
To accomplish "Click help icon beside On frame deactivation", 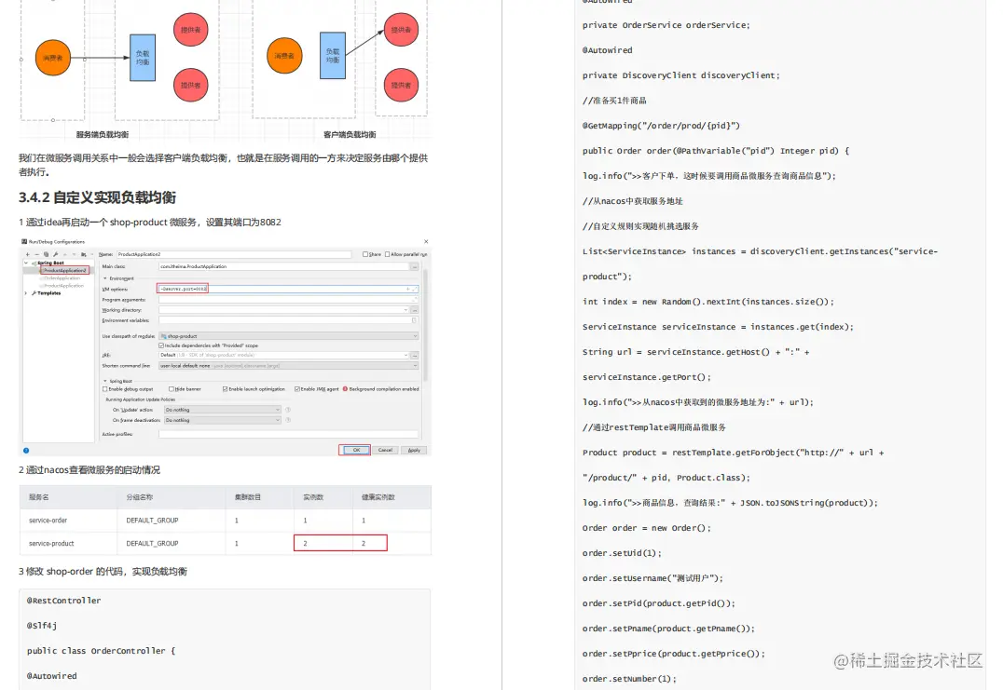I will point(288,420).
